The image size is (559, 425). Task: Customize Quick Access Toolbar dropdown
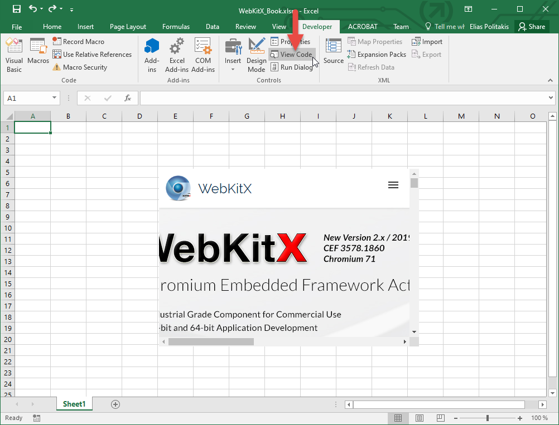coord(71,9)
